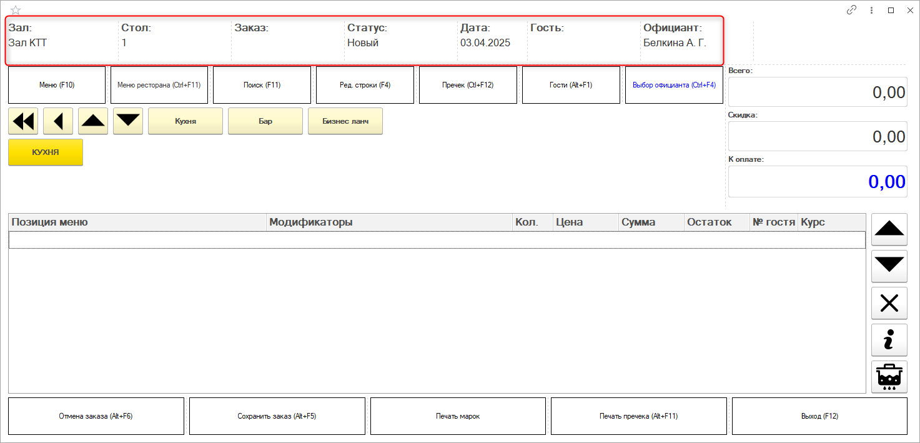920x443 pixels.
Task: Click Меню ресторана (Ctrl+F11) button
Action: [159, 85]
